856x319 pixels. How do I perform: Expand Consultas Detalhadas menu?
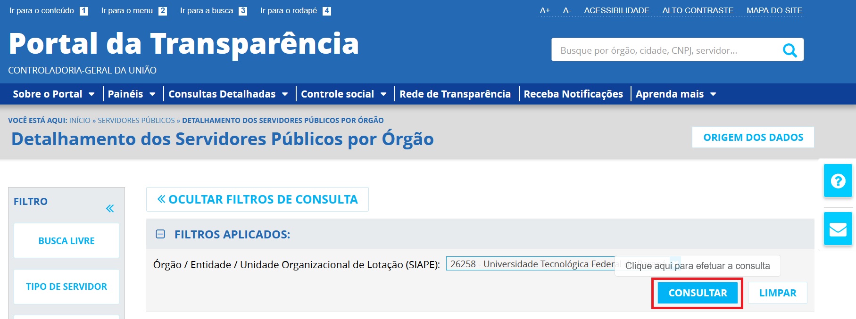[x=228, y=94]
